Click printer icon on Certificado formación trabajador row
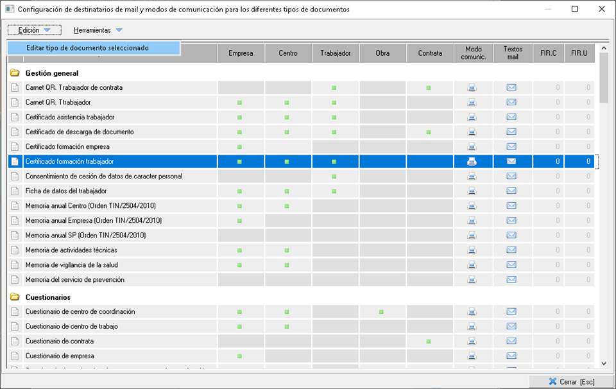The height and width of the screenshot is (389, 616). point(472,162)
